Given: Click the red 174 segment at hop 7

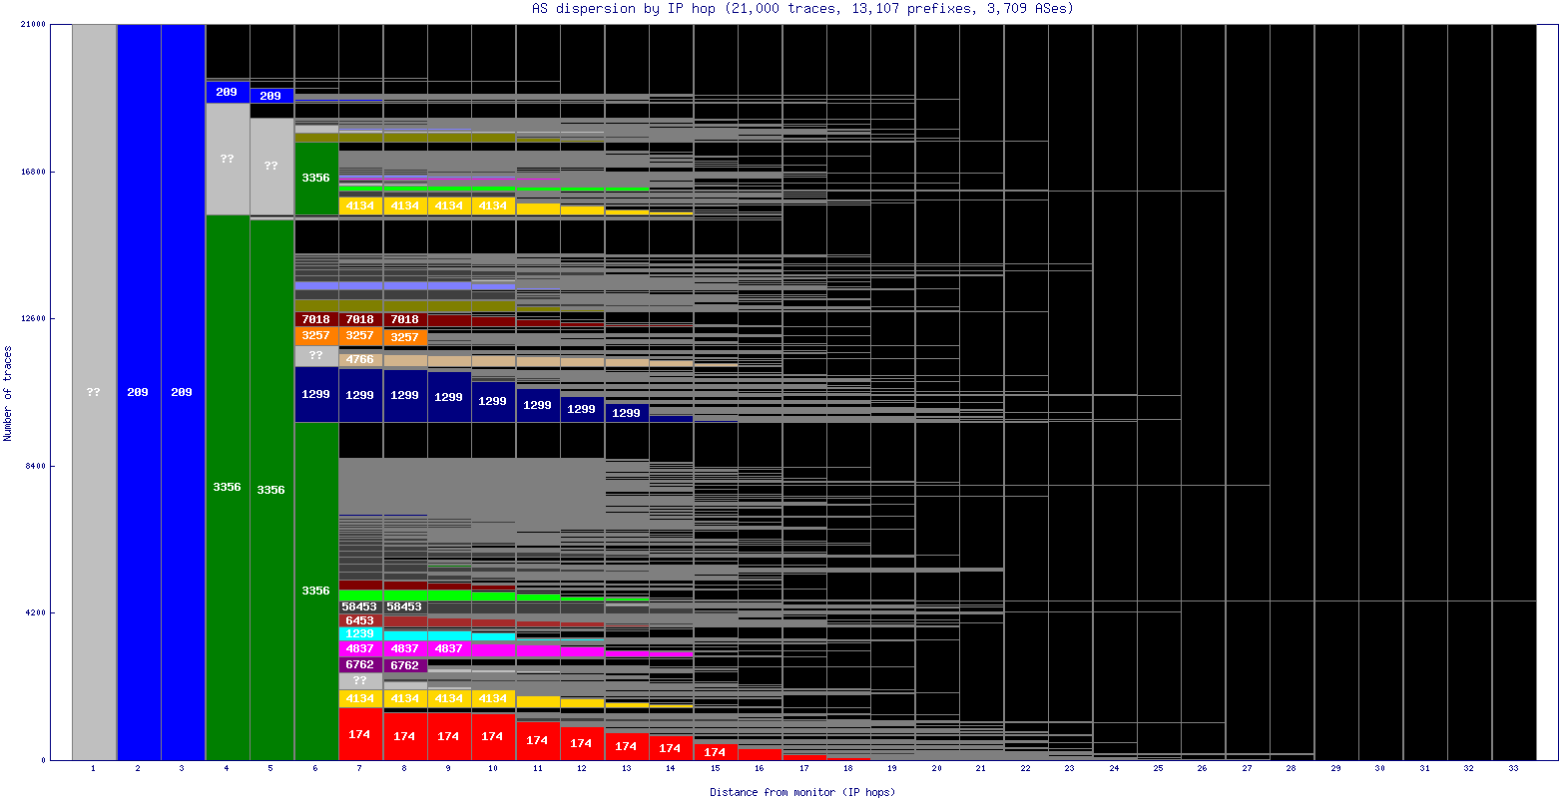Looking at the screenshot, I should tap(360, 733).
